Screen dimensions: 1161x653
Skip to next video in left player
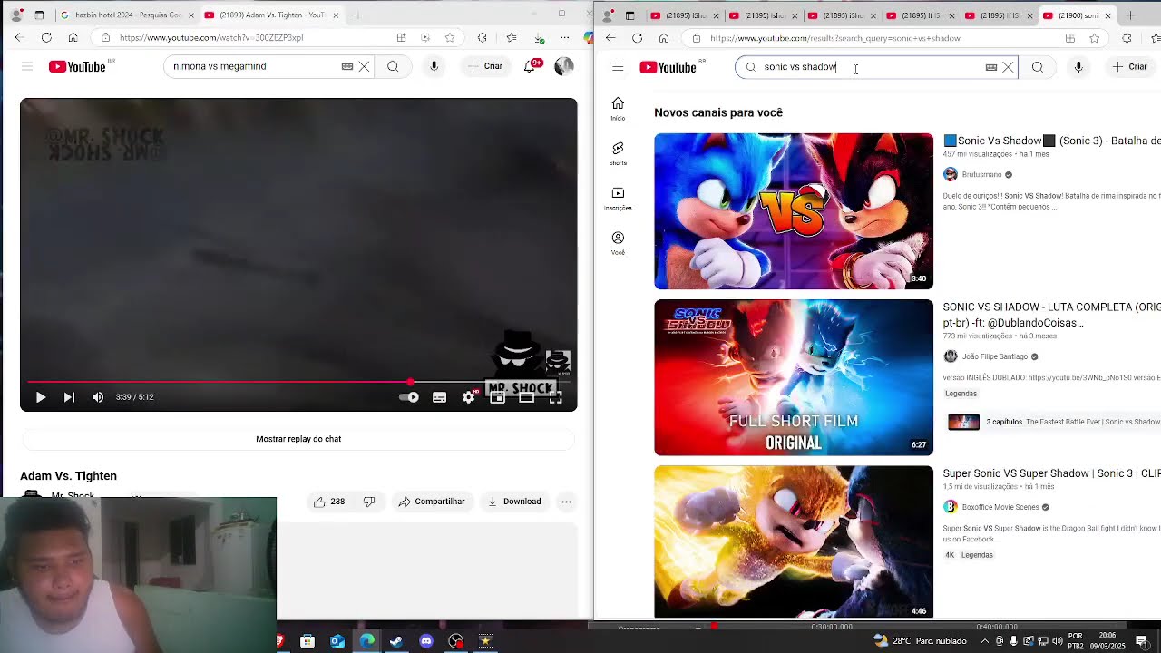(x=69, y=397)
